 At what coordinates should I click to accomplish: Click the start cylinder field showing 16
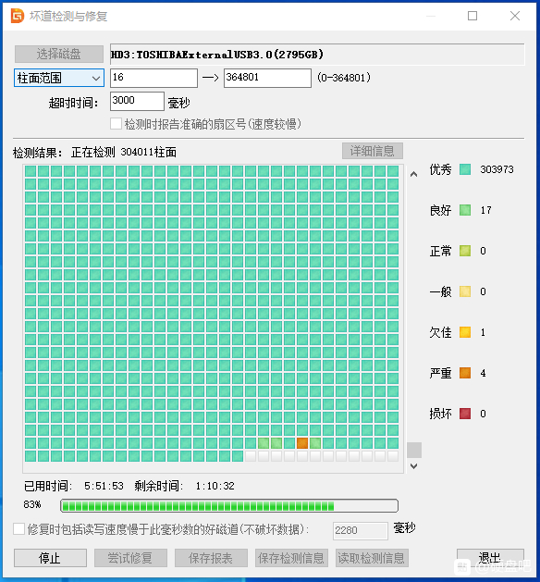pyautogui.click(x=153, y=78)
